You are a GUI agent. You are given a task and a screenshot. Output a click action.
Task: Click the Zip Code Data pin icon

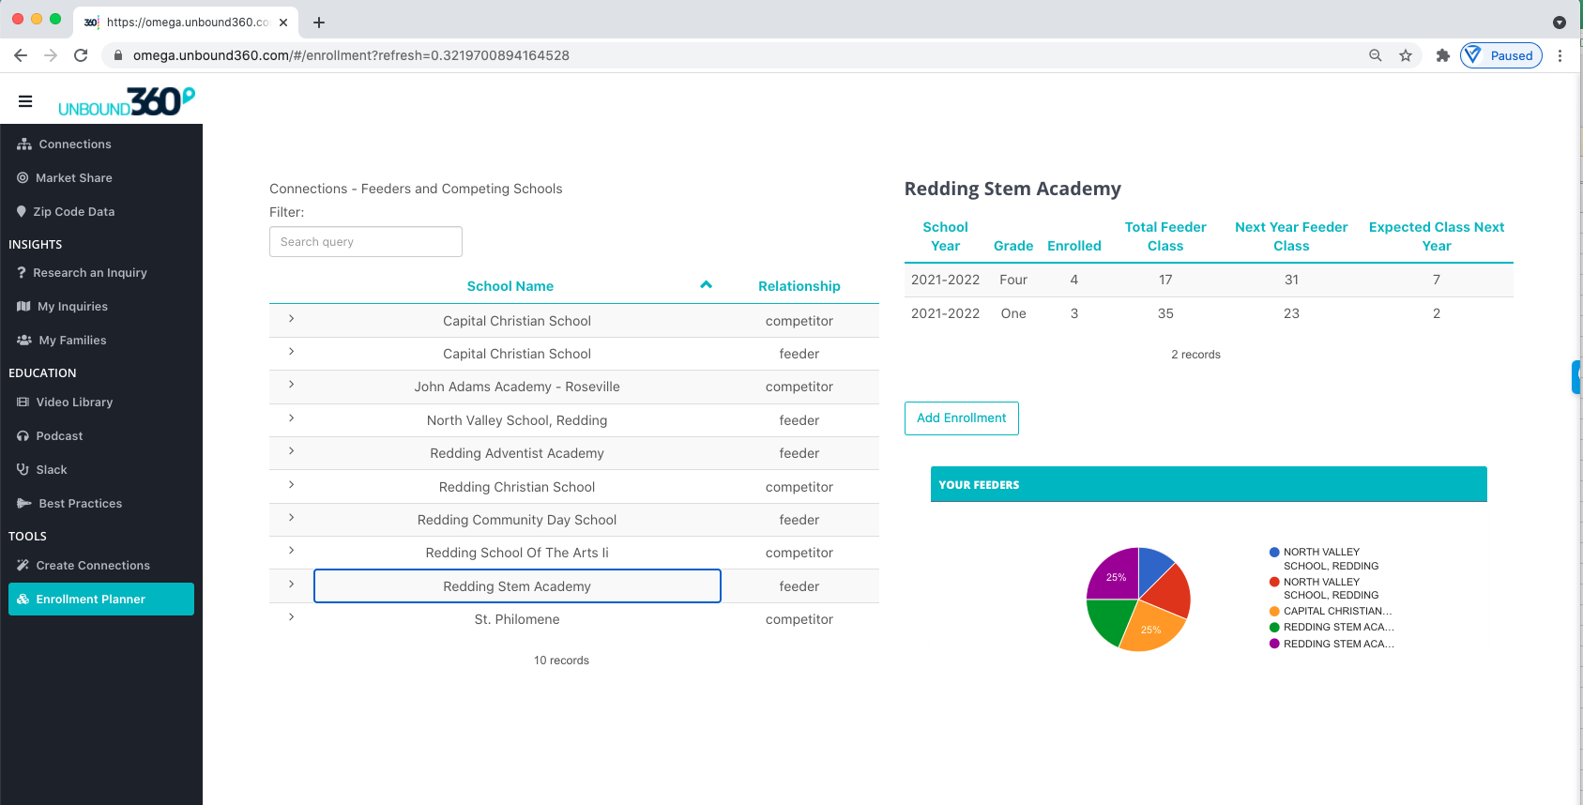[x=22, y=212]
